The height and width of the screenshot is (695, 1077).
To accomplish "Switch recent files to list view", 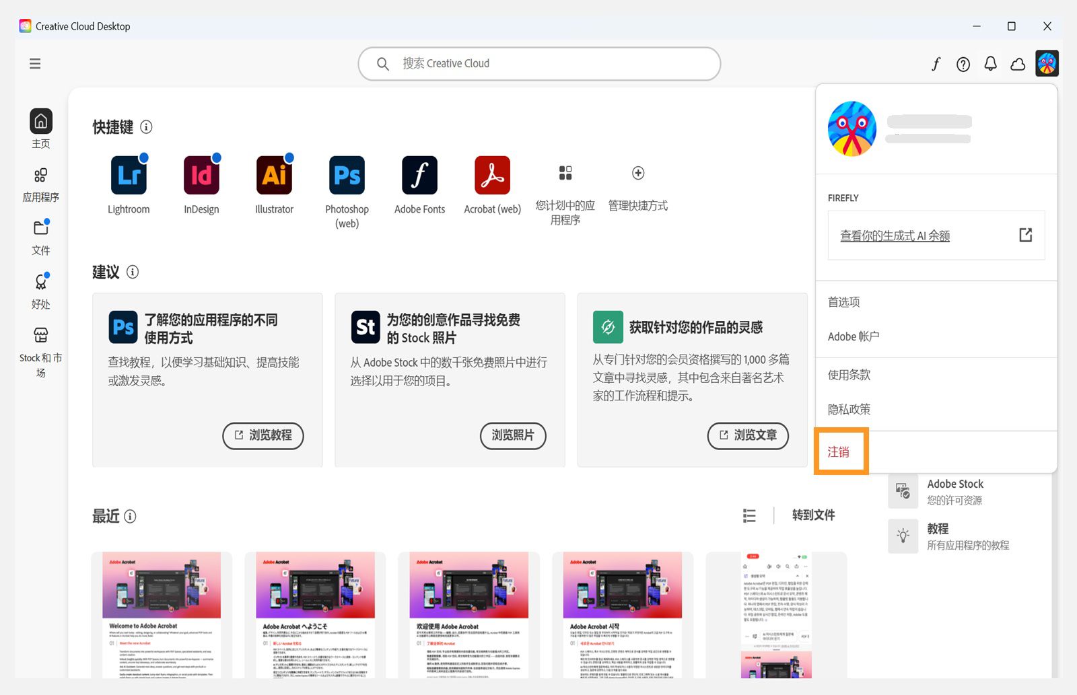I will pyautogui.click(x=749, y=515).
